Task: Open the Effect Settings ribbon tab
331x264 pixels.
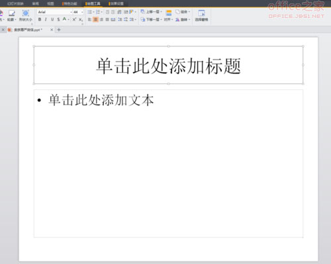Action: point(117,3)
